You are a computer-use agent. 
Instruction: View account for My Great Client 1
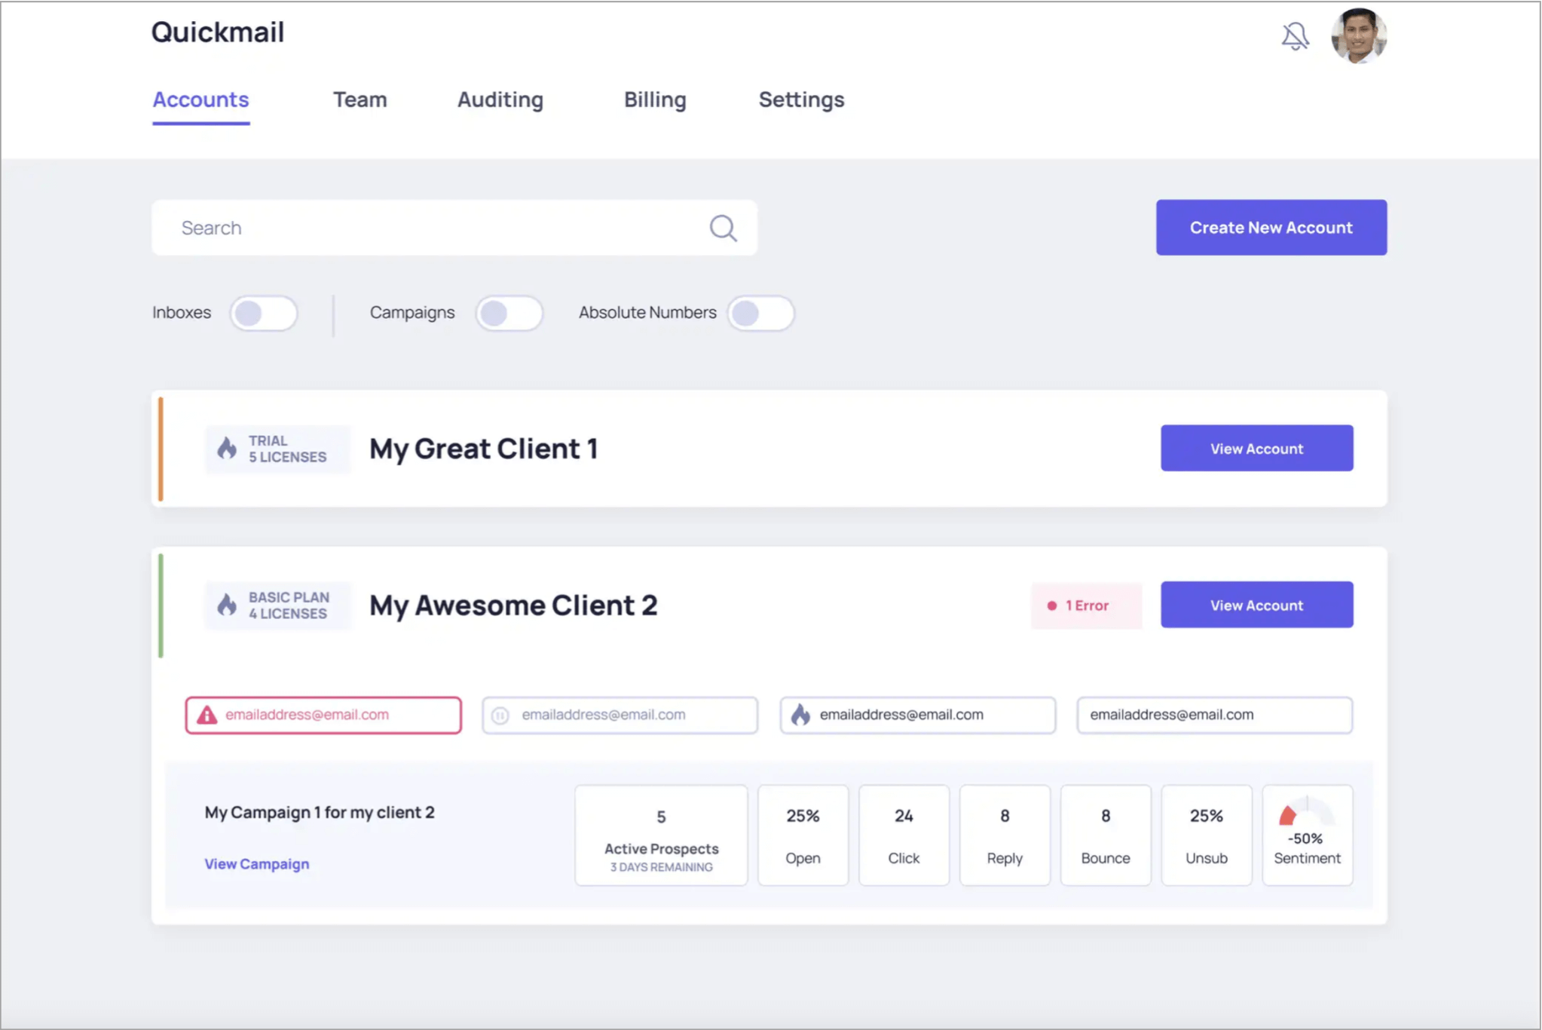coord(1256,449)
